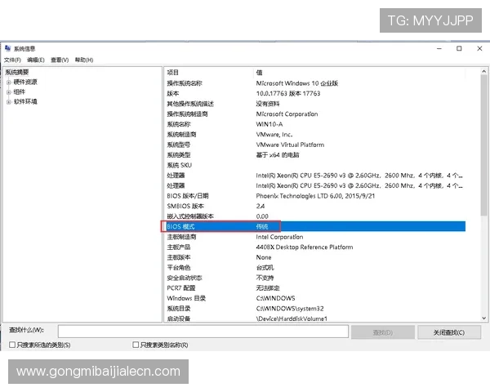Expand the 组件 tree node
The width and height of the screenshot is (490, 392).
(8, 91)
